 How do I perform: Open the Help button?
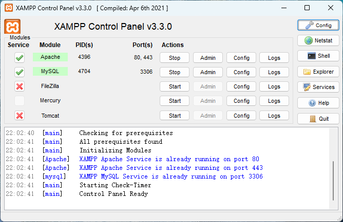[318, 103]
